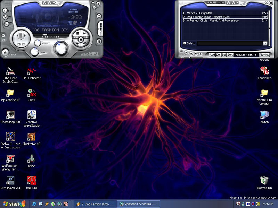Image resolution: width=278 pixels, height=208 pixels.
Task: Click the Add button in playlist editor
Action: [212, 55]
